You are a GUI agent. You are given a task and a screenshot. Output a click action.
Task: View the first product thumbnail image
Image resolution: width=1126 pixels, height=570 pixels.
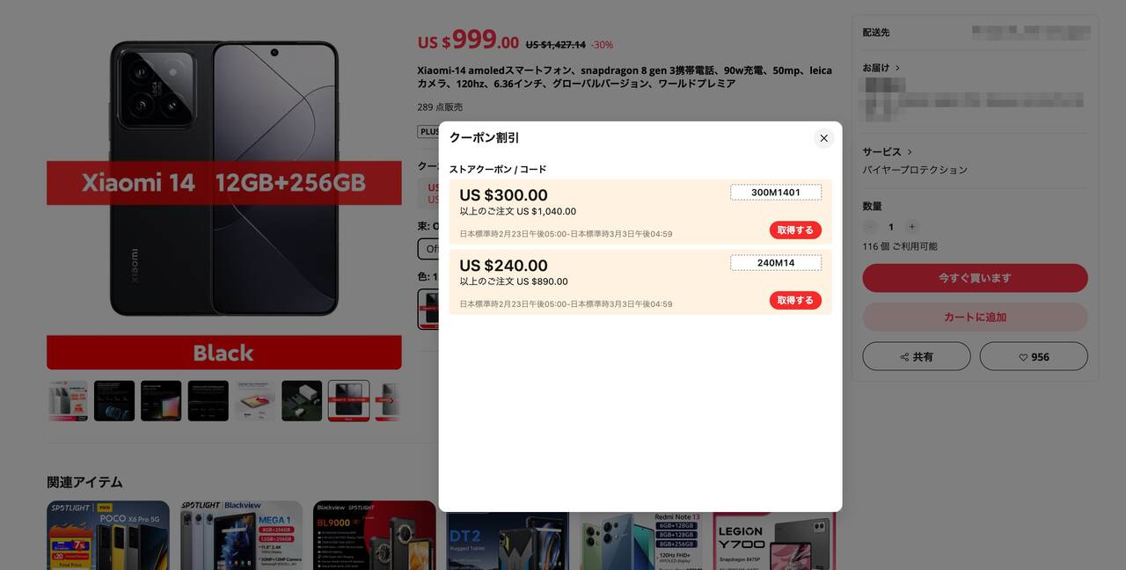click(68, 400)
